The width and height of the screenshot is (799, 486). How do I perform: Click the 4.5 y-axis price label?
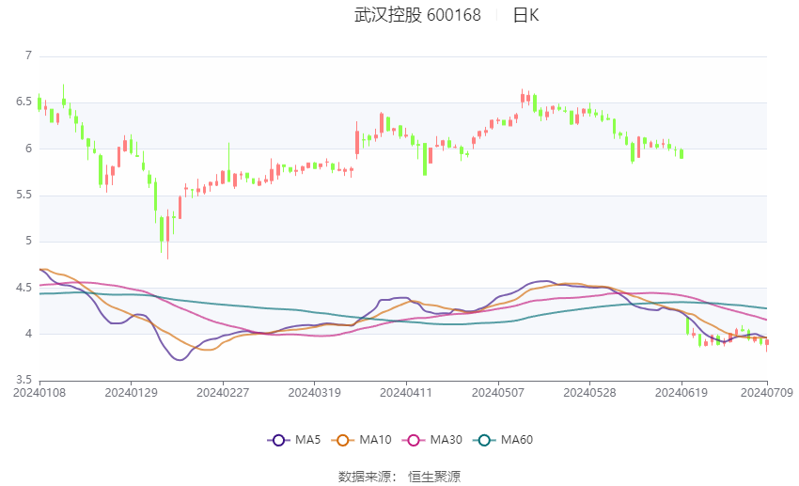click(x=23, y=288)
